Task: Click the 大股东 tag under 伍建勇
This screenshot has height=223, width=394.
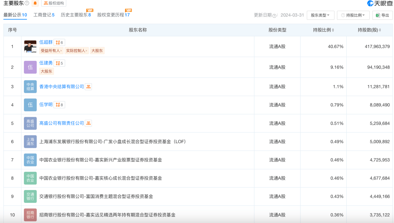Action: point(47,71)
